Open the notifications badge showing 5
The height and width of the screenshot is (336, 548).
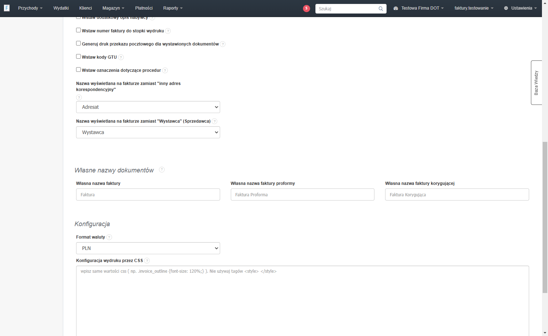point(307,8)
